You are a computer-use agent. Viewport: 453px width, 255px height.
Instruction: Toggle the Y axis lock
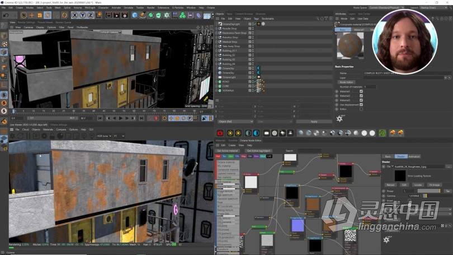[83, 15]
